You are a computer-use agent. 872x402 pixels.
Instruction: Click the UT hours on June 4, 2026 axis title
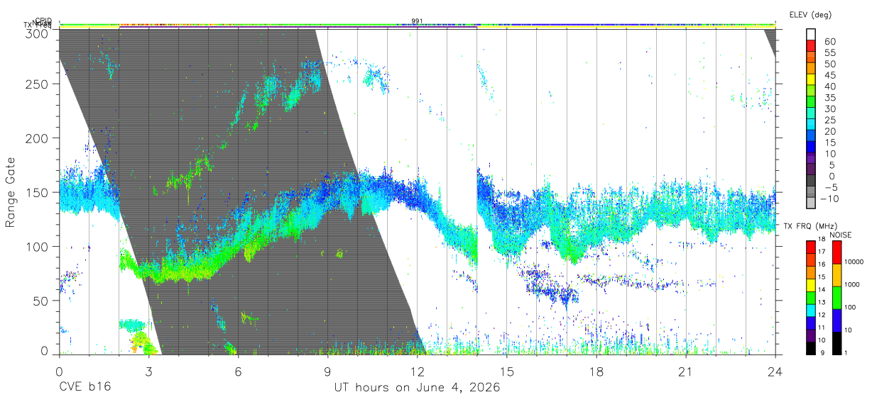click(x=418, y=388)
